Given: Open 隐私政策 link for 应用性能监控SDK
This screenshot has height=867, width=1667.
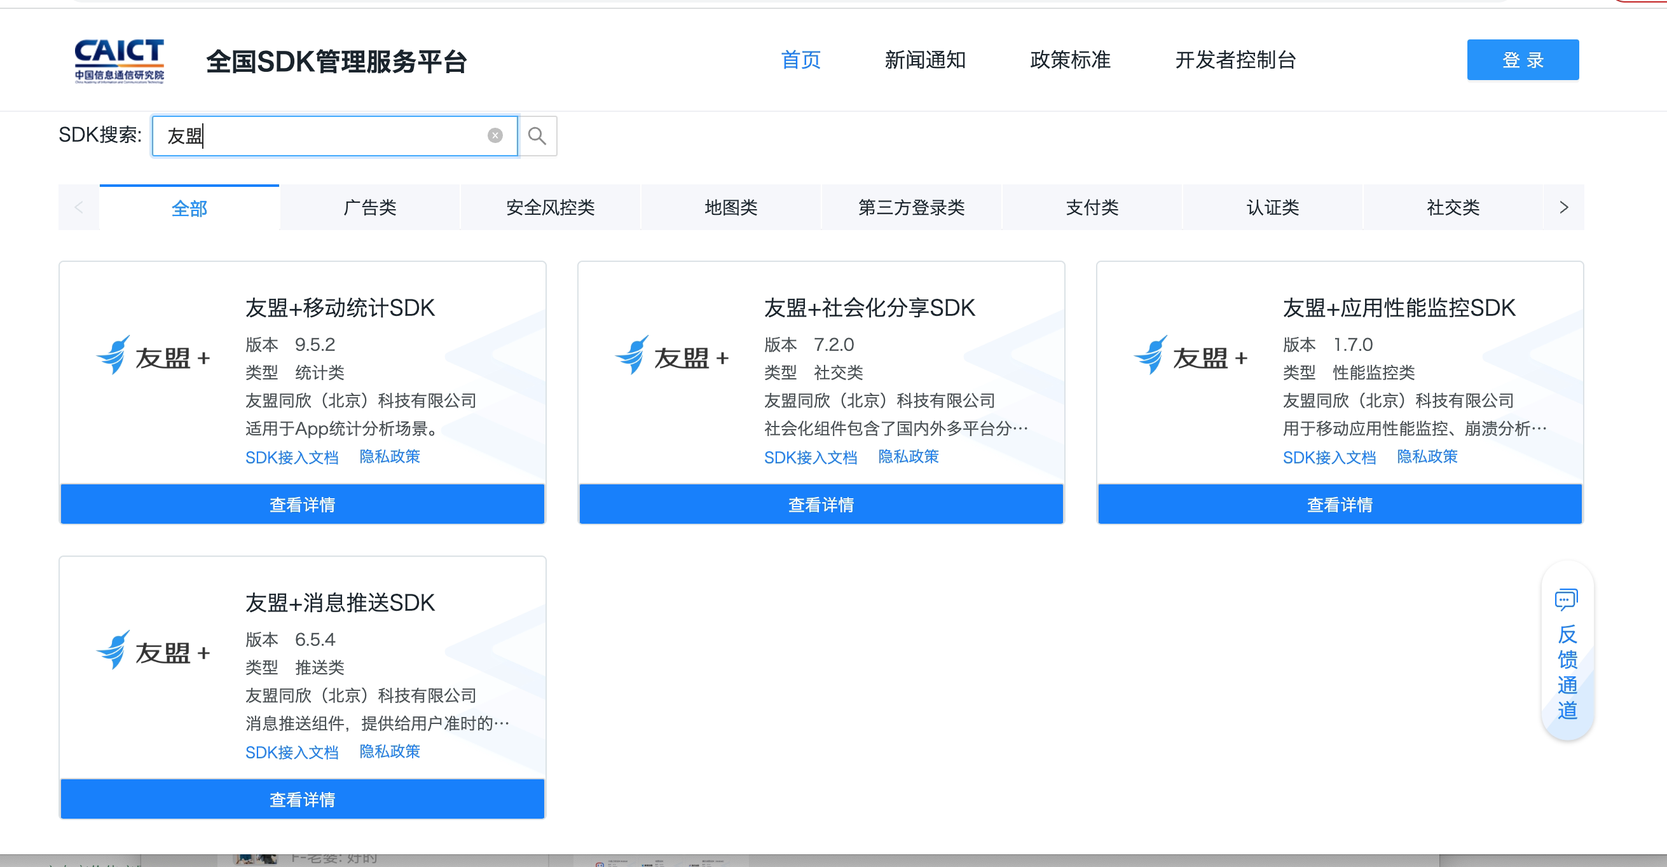Looking at the screenshot, I should click(1427, 457).
